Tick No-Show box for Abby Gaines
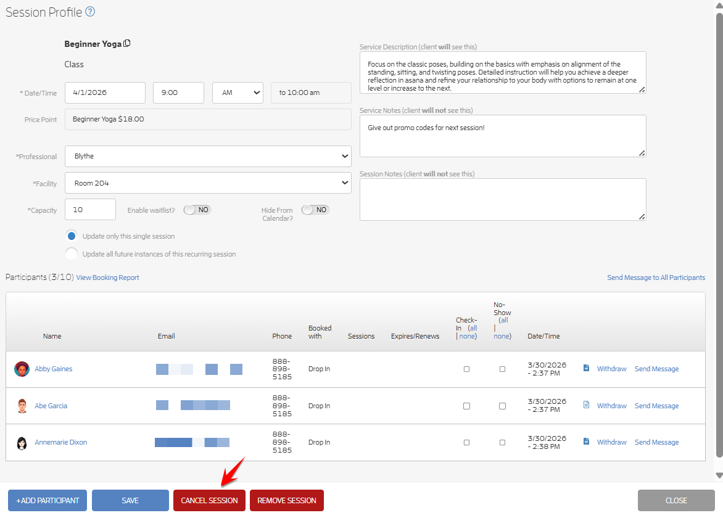Screen dimensions: 723x518 502,369
